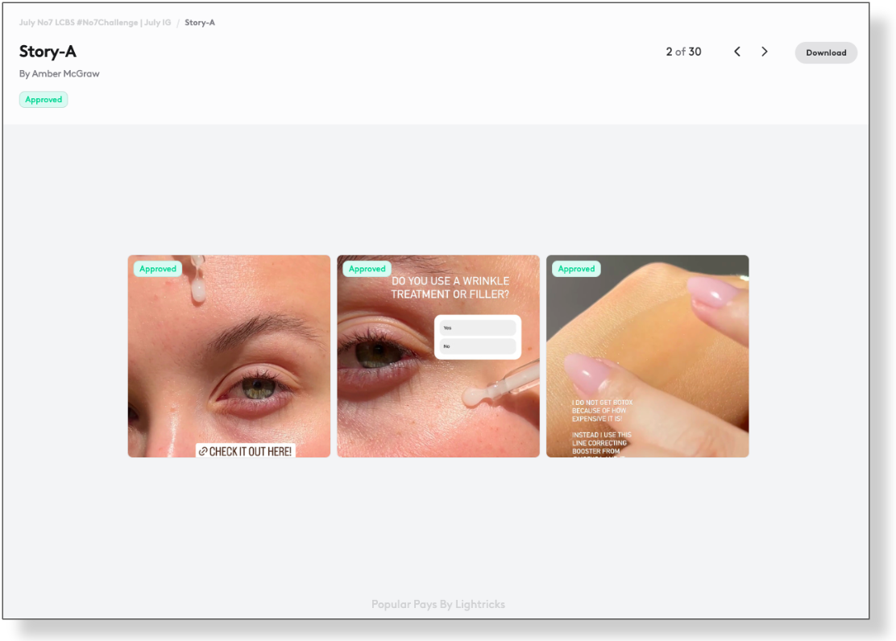
Task: Click the "2 of 30" page counter
Action: 683,52
